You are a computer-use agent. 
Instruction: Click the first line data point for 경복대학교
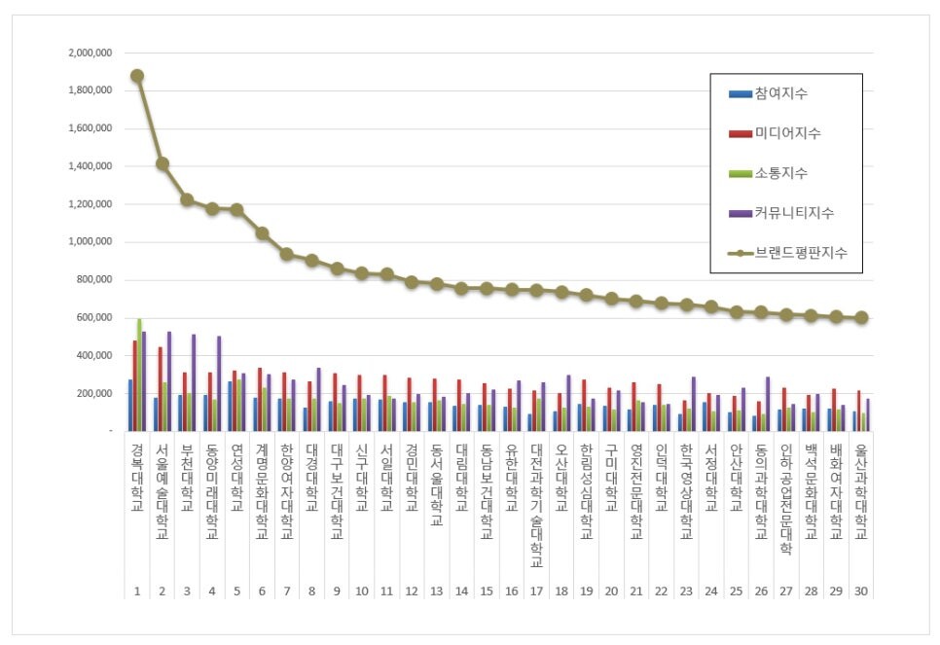coord(137,76)
